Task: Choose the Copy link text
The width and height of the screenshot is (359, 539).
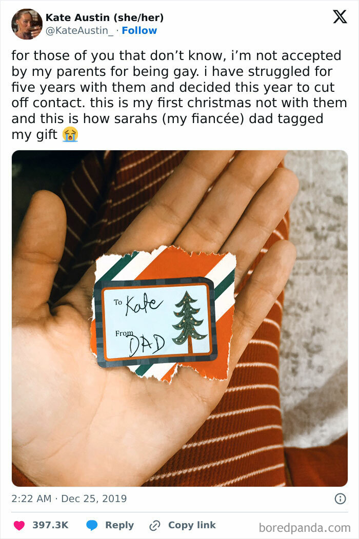Action: [x=192, y=525]
